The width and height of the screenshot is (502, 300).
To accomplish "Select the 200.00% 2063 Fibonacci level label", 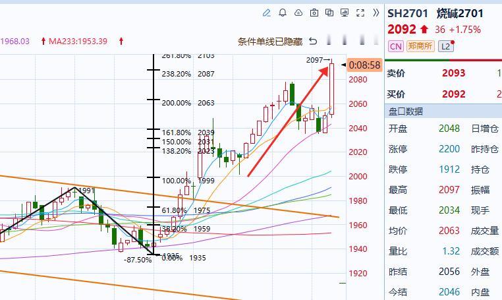I will (x=188, y=104).
